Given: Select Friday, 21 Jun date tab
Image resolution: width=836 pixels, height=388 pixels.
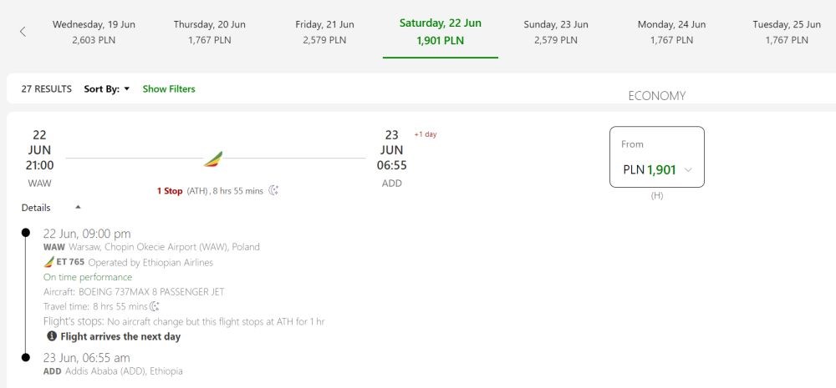Looking at the screenshot, I should pyautogui.click(x=324, y=32).
